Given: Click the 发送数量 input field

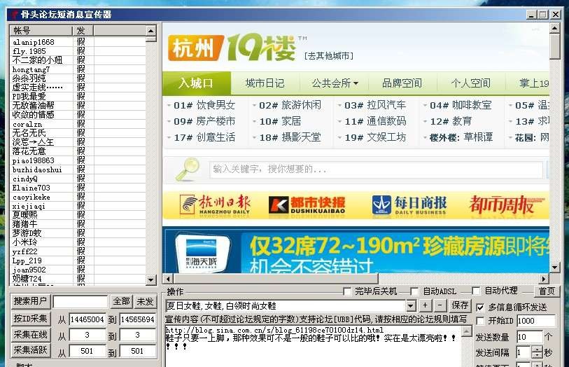Looking at the screenshot, I should click(529, 337).
